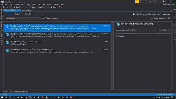Open the Data Tools Operations tab
Screen dimensions: 176x99
[x=21, y=91]
